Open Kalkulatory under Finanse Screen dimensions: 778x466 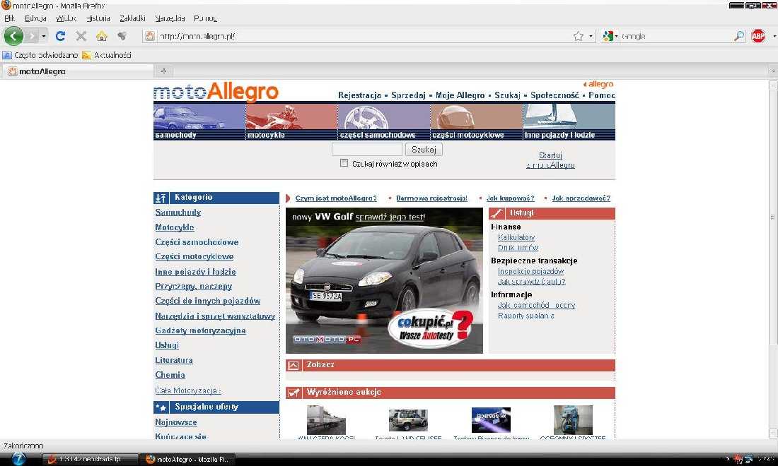(516, 238)
